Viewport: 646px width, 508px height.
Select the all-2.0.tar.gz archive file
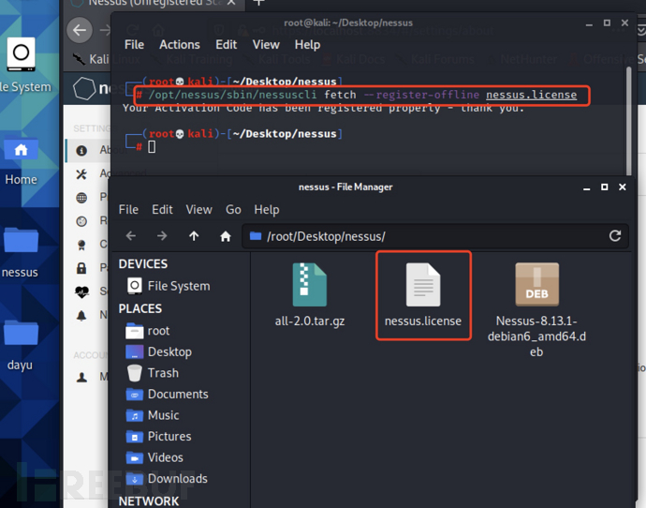point(310,295)
